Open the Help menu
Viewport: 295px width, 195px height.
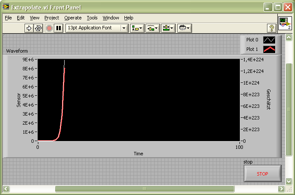click(129, 18)
